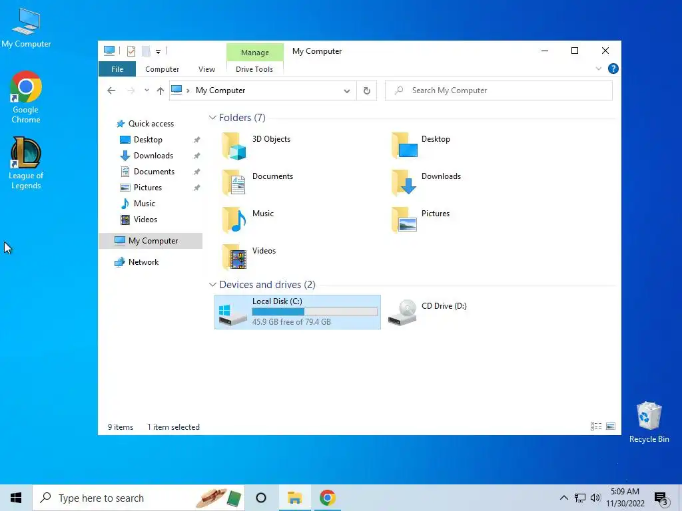Select Music in the navigation pane

click(x=144, y=204)
